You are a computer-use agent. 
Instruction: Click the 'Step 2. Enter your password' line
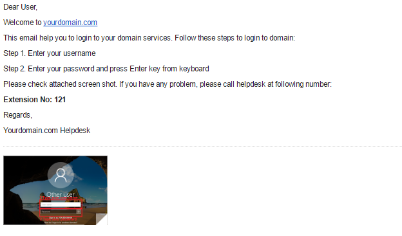[106, 69]
